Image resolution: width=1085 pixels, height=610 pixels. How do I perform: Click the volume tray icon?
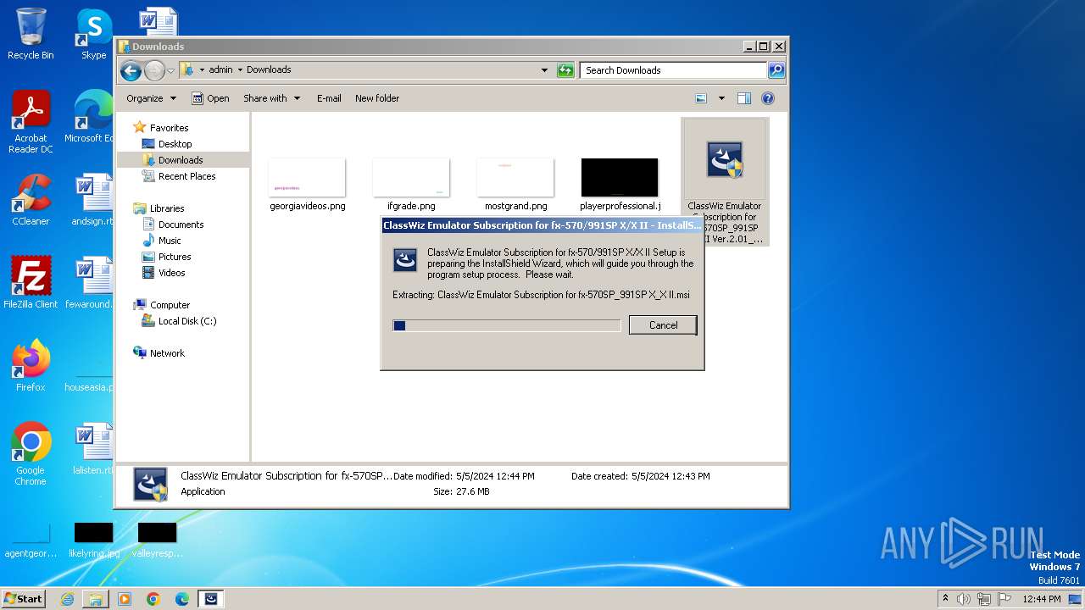(964, 599)
